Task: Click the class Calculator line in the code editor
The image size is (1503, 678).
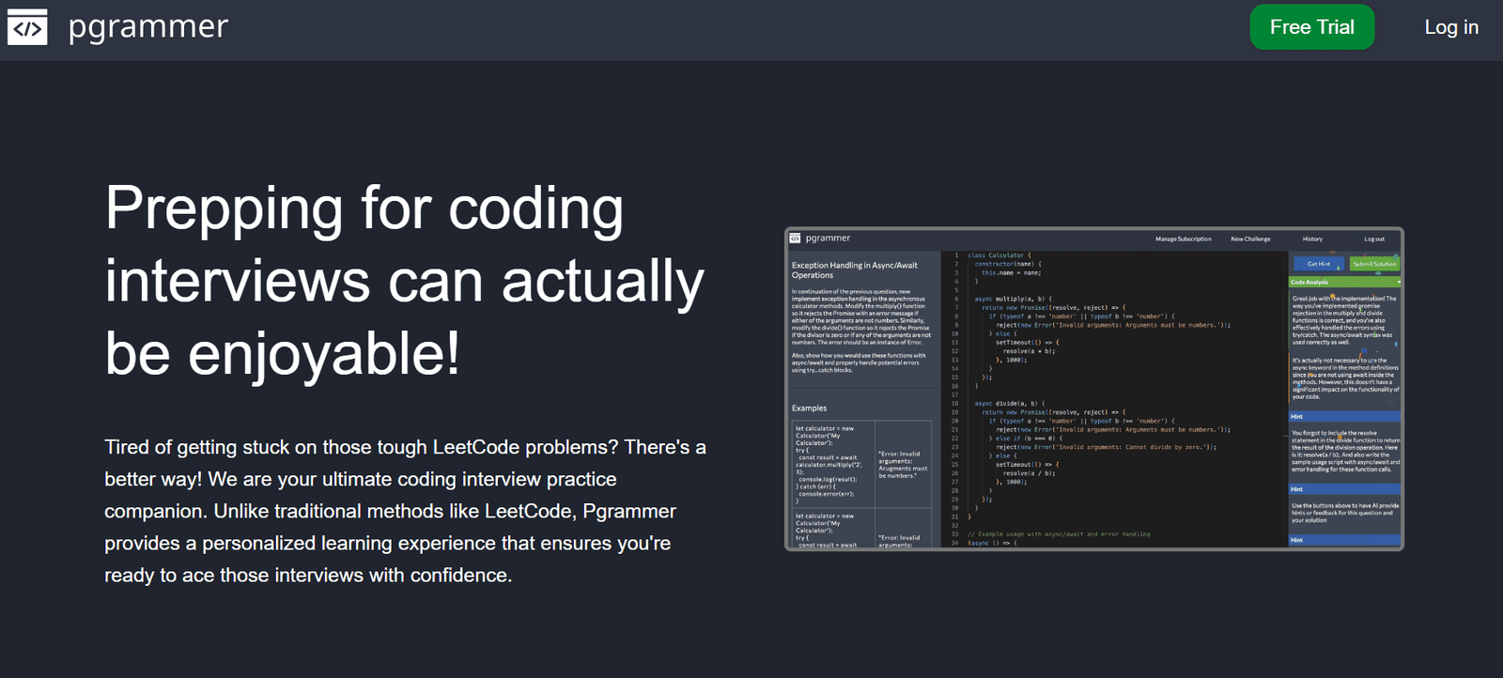Action: [999, 255]
